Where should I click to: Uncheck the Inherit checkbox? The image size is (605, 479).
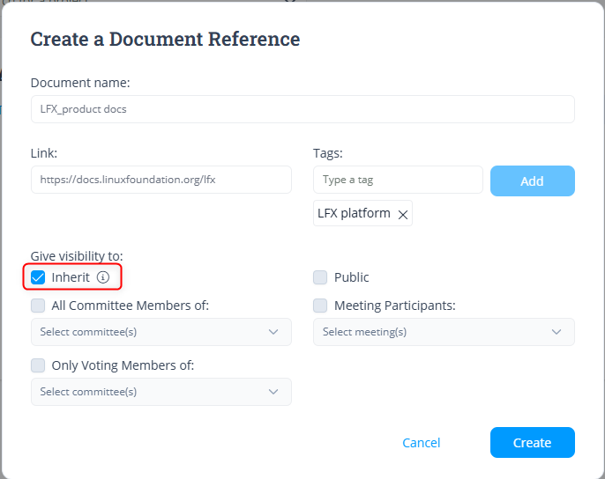(38, 277)
